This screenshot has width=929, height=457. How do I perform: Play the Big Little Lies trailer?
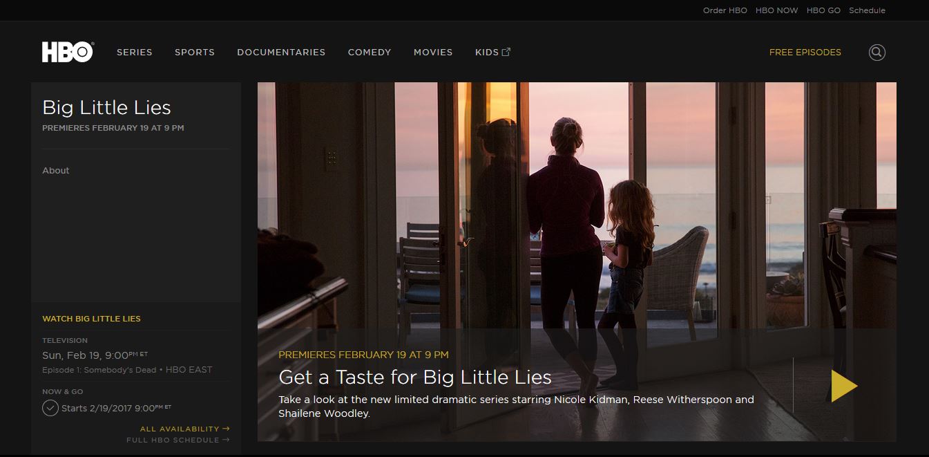844,386
